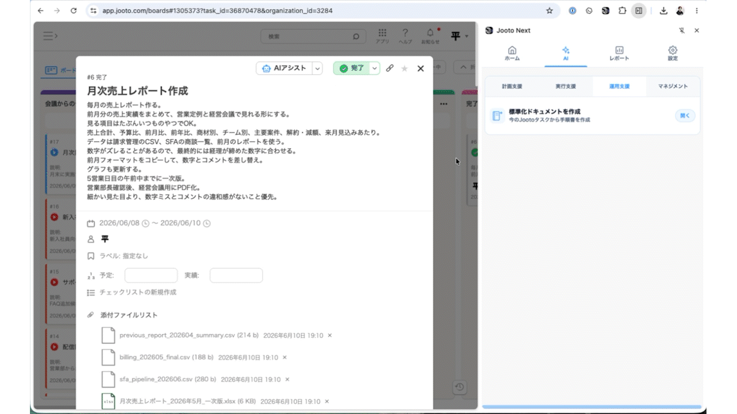Select the AI tab in Jooto Next
This screenshot has width=737, height=414.
coord(565,53)
